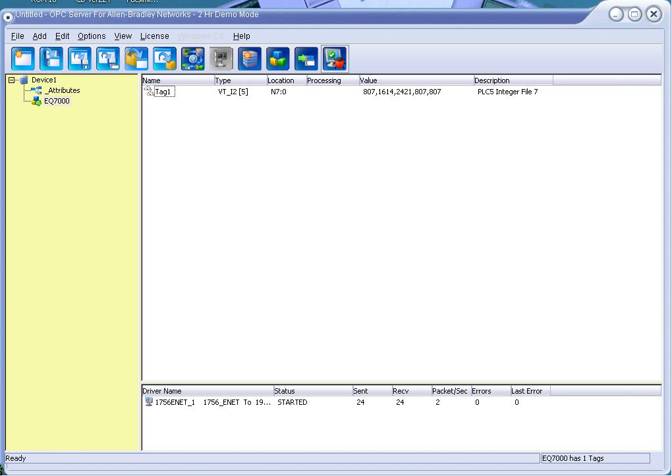Open the Edit menu

tap(62, 36)
